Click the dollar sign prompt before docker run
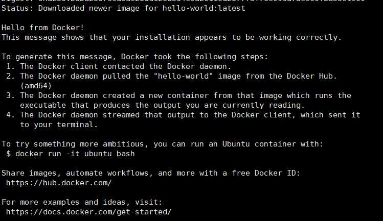 coord(9,154)
